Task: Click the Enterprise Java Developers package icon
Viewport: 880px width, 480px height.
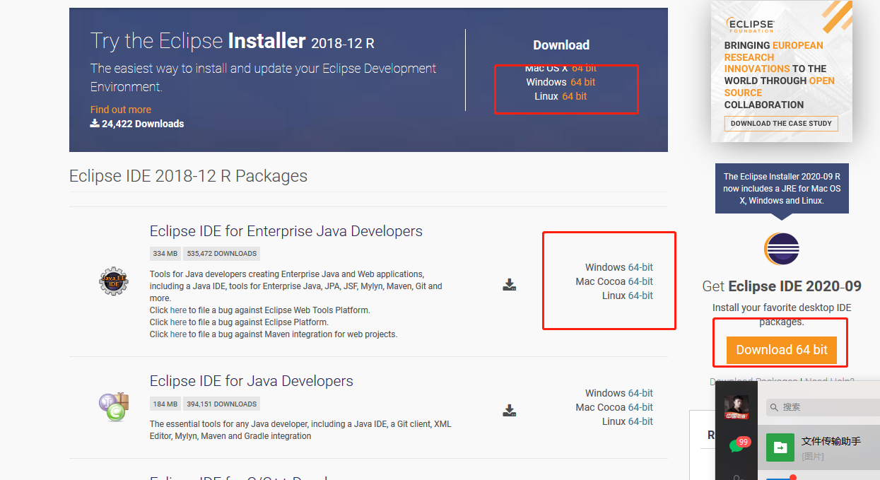Action: tap(113, 281)
